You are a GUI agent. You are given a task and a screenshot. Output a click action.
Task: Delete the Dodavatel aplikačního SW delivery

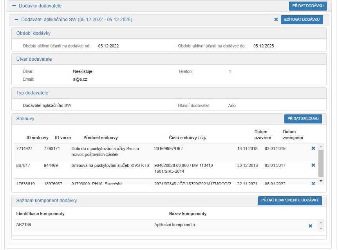[276, 20]
